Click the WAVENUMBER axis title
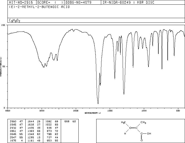Screen dimensions: 185x143 pos(93,113)
